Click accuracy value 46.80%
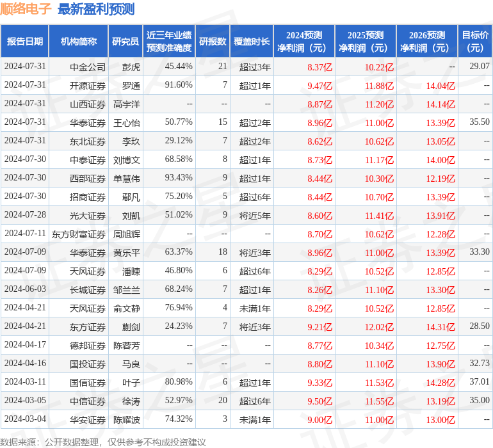This screenshot has height=448, width=493. click(179, 270)
